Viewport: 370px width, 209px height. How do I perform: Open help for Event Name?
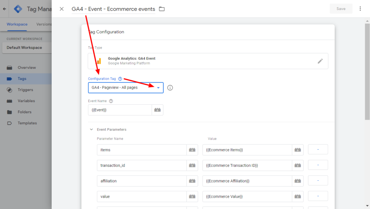111,101
